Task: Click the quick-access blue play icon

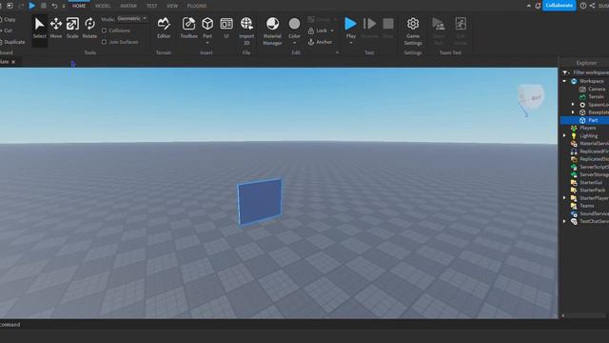Action: (x=32, y=6)
